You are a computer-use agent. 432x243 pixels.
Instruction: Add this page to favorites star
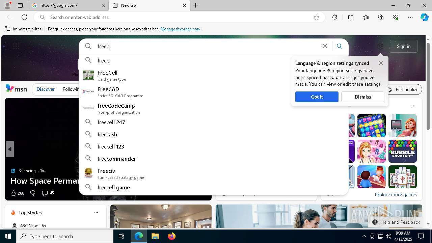[317, 17]
